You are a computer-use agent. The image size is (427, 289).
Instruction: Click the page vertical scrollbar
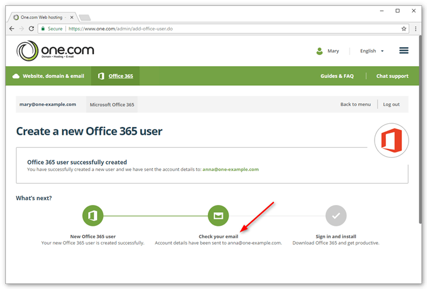420,130
